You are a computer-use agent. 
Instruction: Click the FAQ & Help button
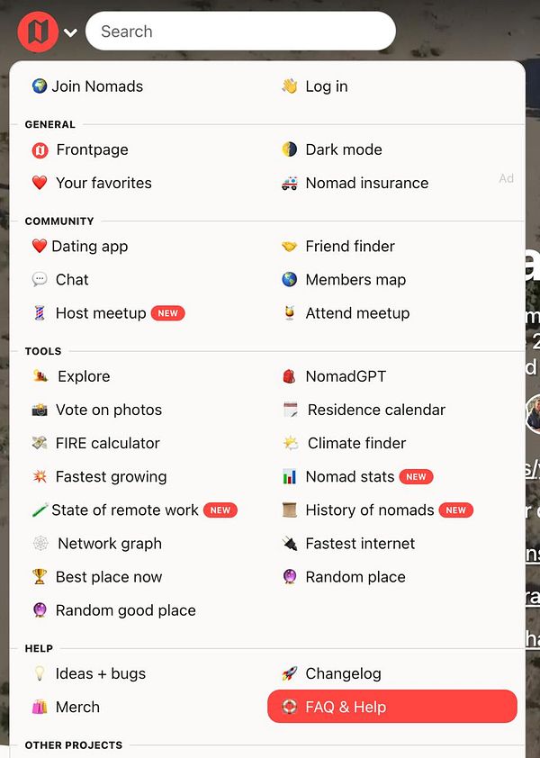click(391, 707)
